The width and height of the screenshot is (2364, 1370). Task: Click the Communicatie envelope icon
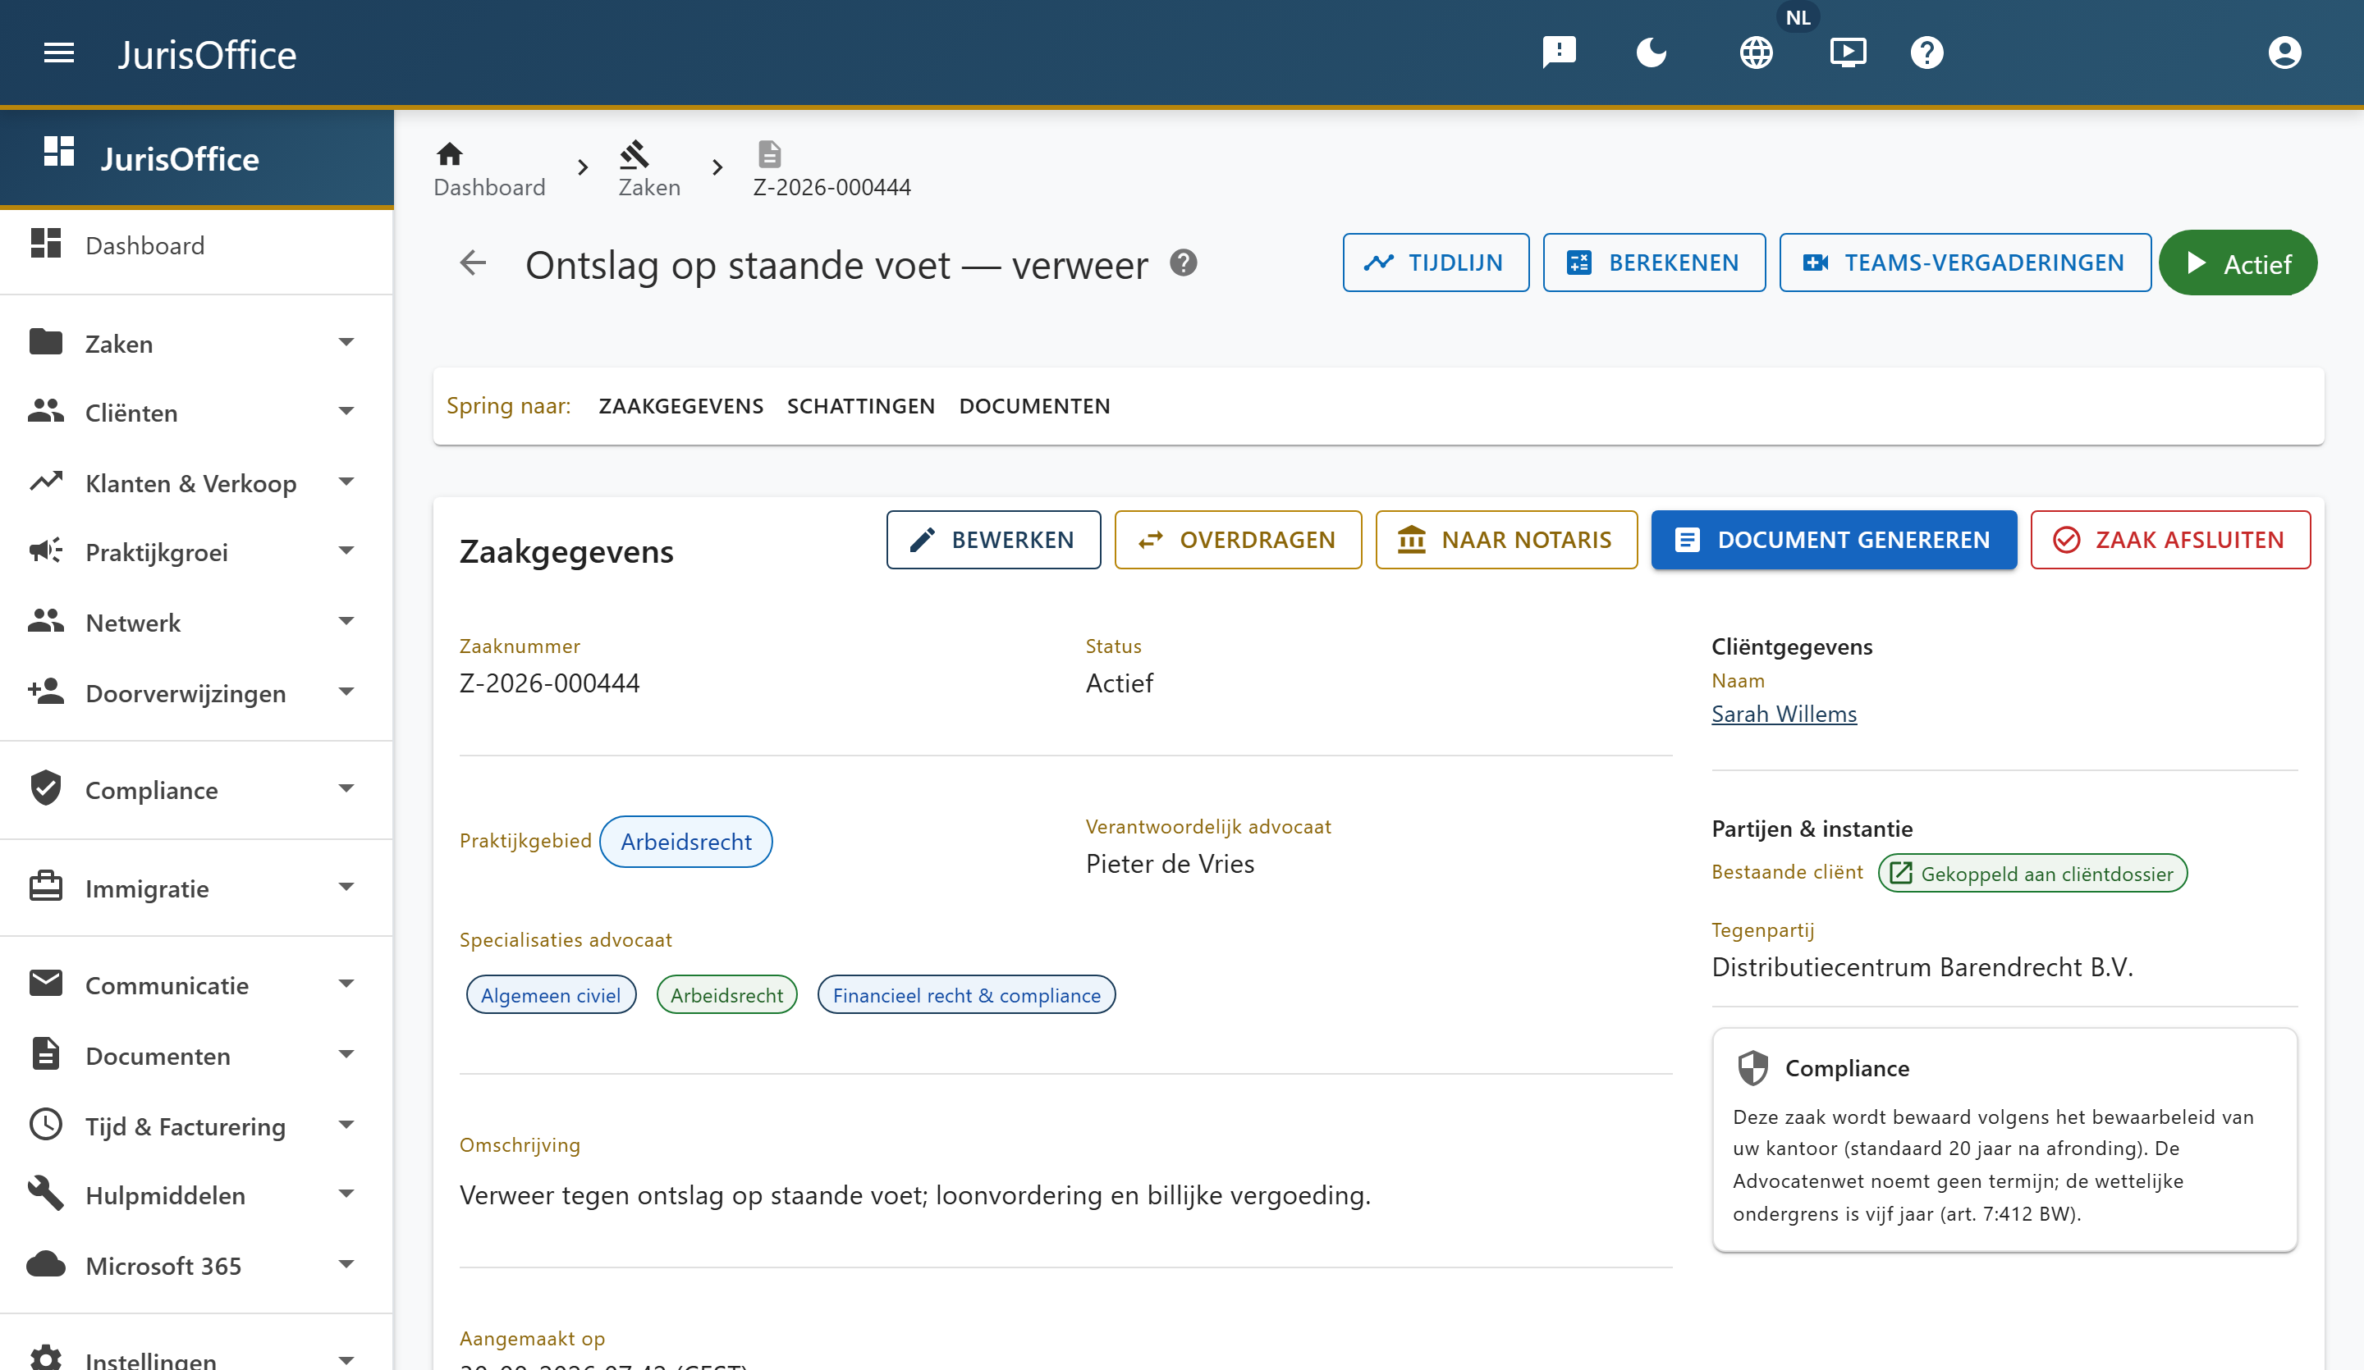(45, 984)
